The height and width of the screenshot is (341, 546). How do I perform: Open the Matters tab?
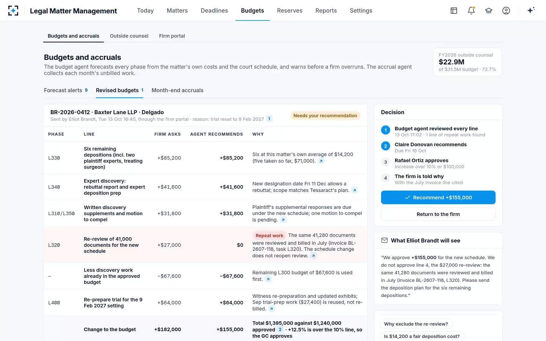[177, 11]
